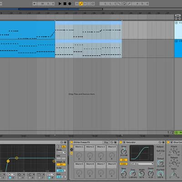Click the Saturator Base knob
The width and height of the screenshot is (182, 182).
click(x=124, y=173)
